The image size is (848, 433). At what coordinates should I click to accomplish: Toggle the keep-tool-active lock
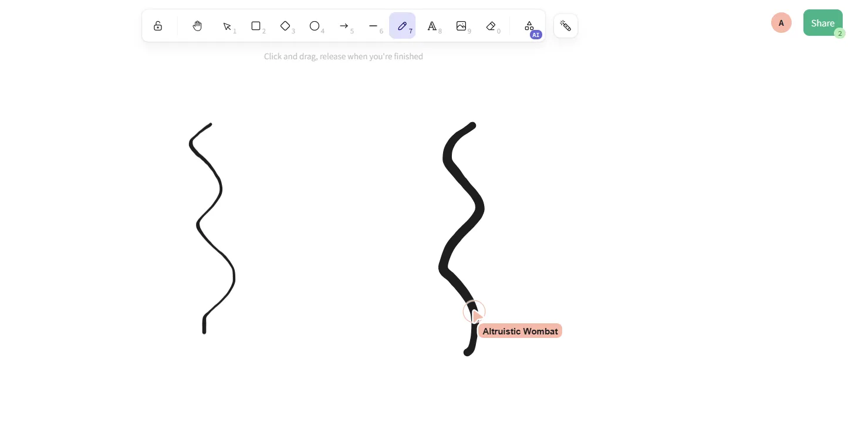coord(158,26)
